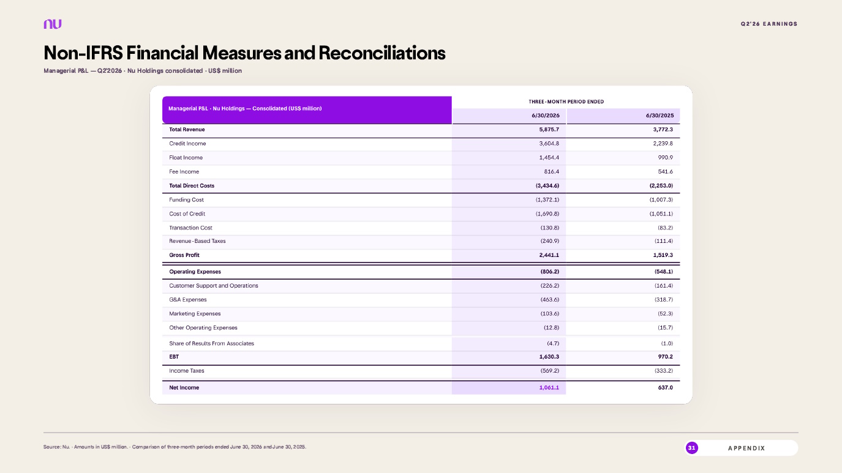
Task: Select Marketing Expenses value (103.6)
Action: (x=549, y=314)
